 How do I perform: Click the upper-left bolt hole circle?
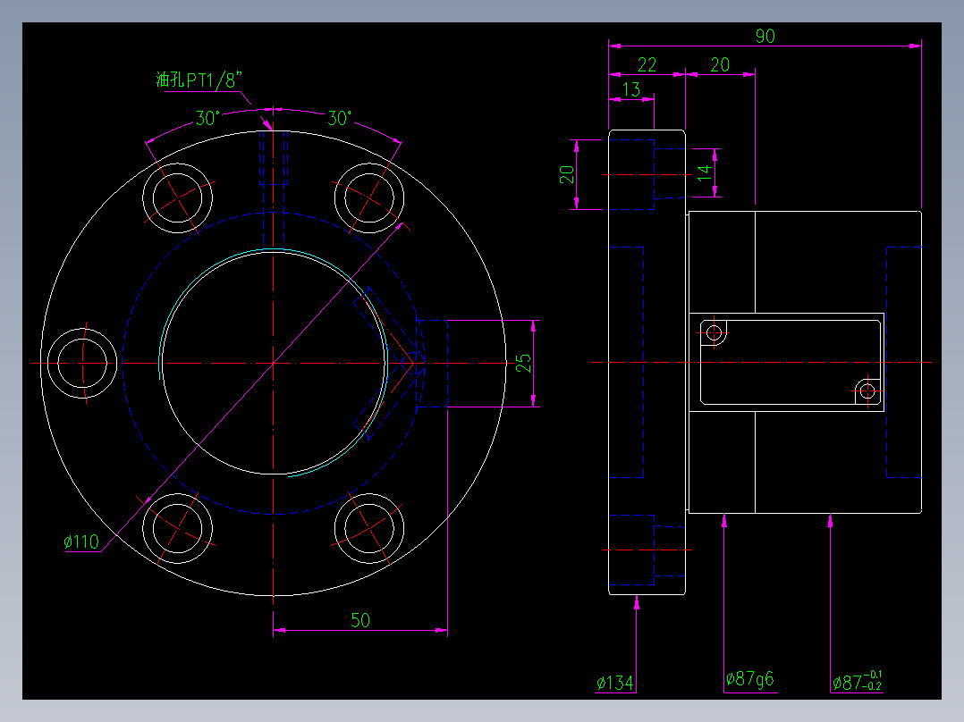[178, 197]
